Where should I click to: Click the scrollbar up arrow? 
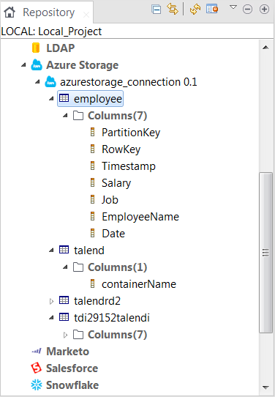point(265,48)
